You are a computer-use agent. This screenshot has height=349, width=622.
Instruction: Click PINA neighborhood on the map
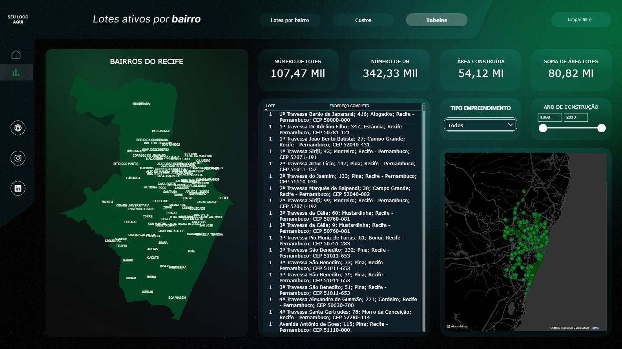191,251
